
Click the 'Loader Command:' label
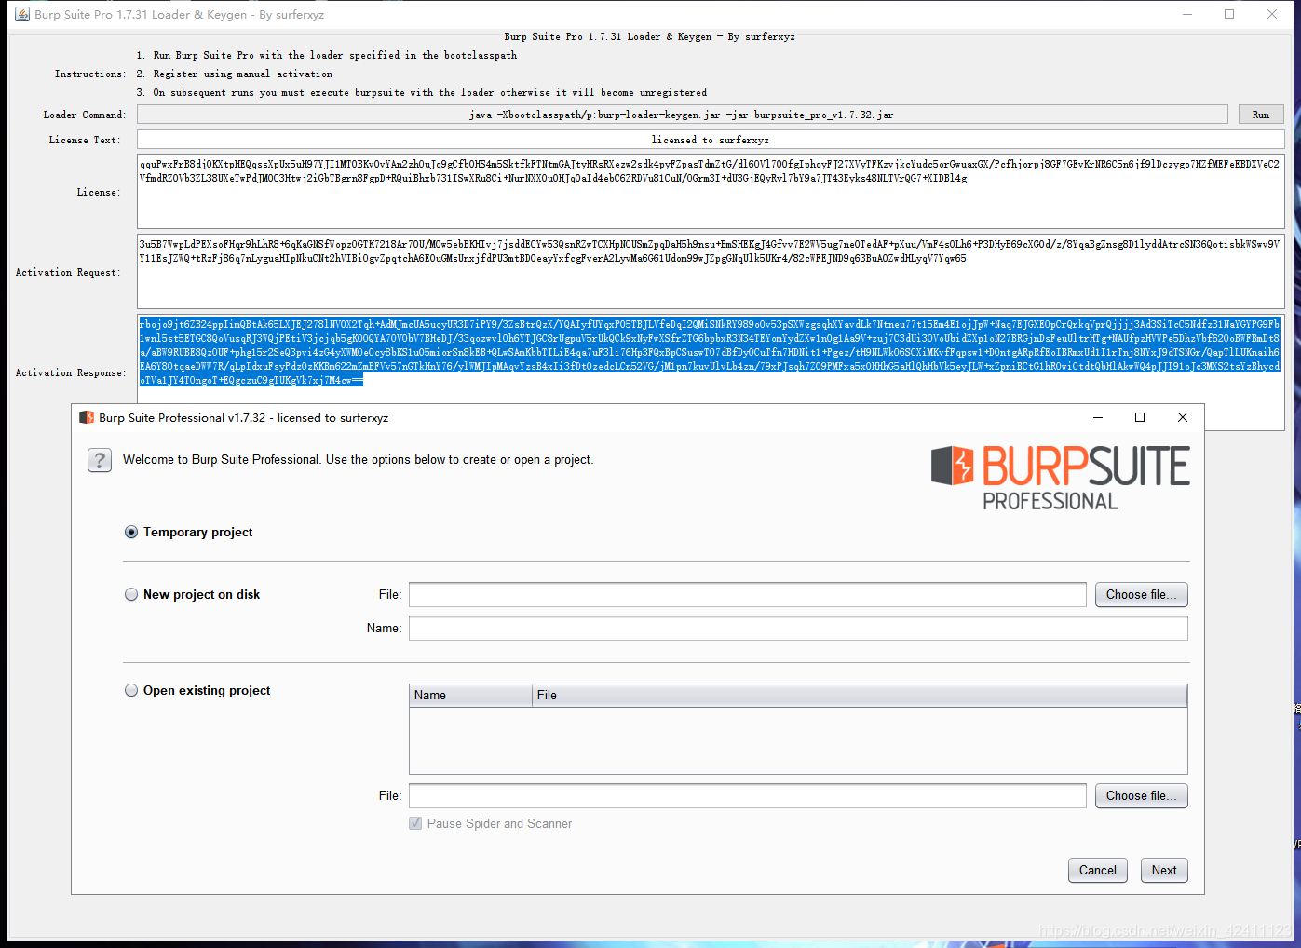(x=84, y=115)
